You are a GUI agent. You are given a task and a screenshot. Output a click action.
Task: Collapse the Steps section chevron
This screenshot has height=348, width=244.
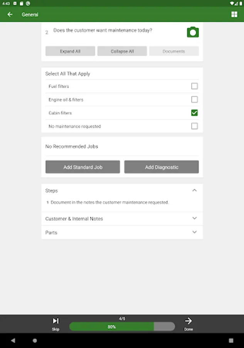click(195, 190)
